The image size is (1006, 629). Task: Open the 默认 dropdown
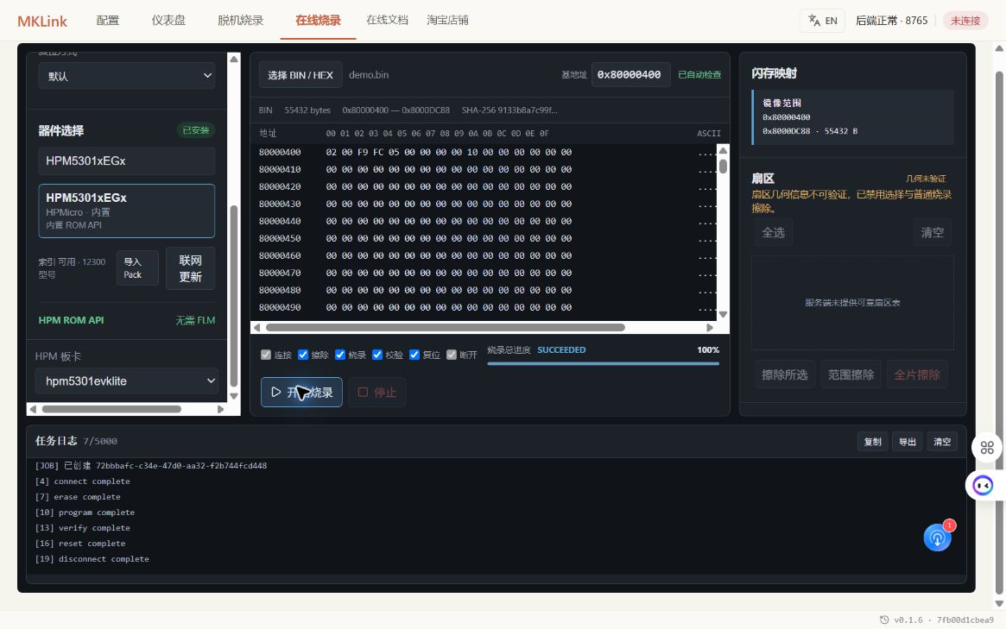pyautogui.click(x=127, y=76)
